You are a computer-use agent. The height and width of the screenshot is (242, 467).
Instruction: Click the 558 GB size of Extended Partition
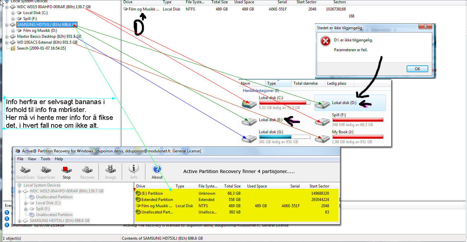click(x=234, y=200)
